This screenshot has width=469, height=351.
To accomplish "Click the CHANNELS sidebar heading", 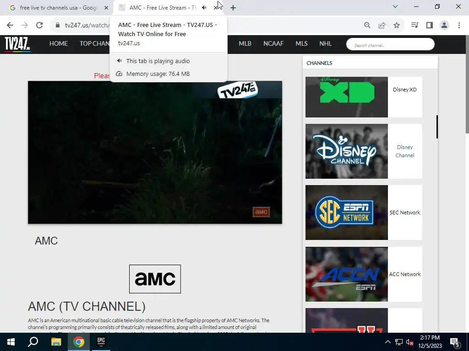I will click(319, 63).
